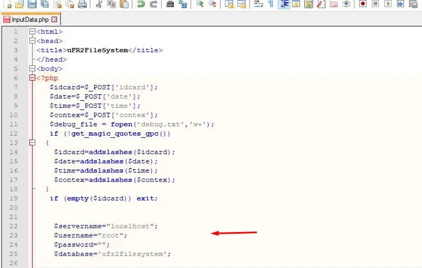
Task: Click line number 3 in the margin
Action: [x=16, y=50]
